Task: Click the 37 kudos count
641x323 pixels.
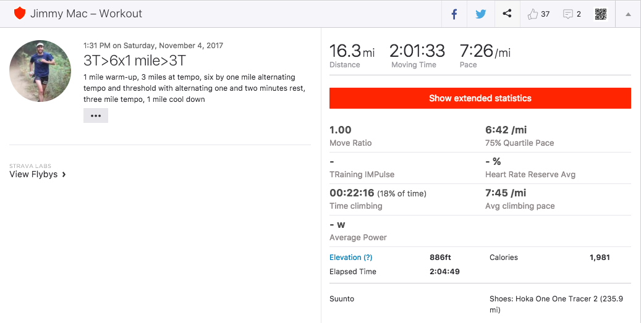Action: pos(545,14)
